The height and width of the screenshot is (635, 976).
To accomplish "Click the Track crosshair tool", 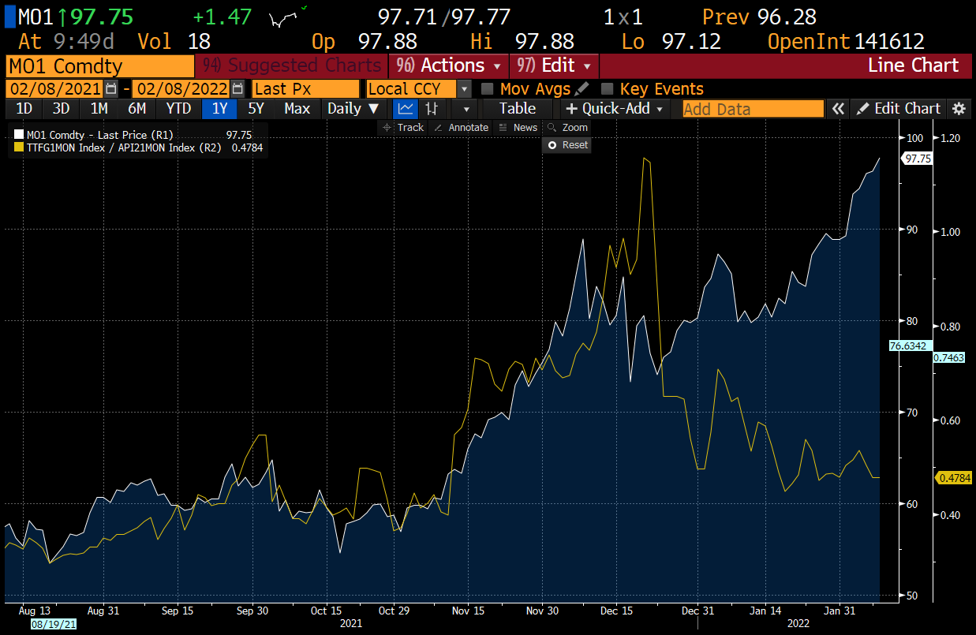I will pyautogui.click(x=403, y=127).
